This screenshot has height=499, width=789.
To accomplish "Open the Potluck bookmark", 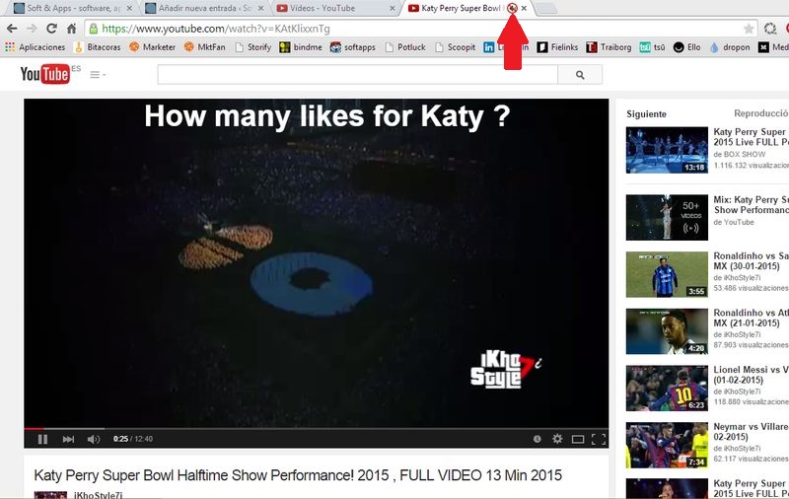I will pyautogui.click(x=405, y=46).
